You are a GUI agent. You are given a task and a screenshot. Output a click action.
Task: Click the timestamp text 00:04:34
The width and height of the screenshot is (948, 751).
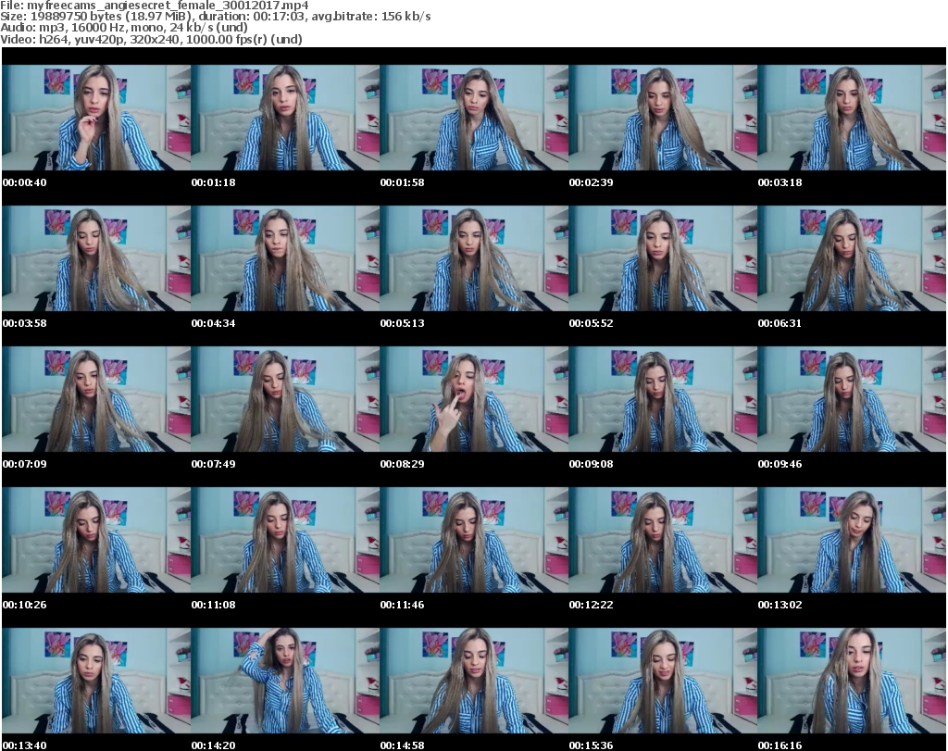[x=214, y=323]
